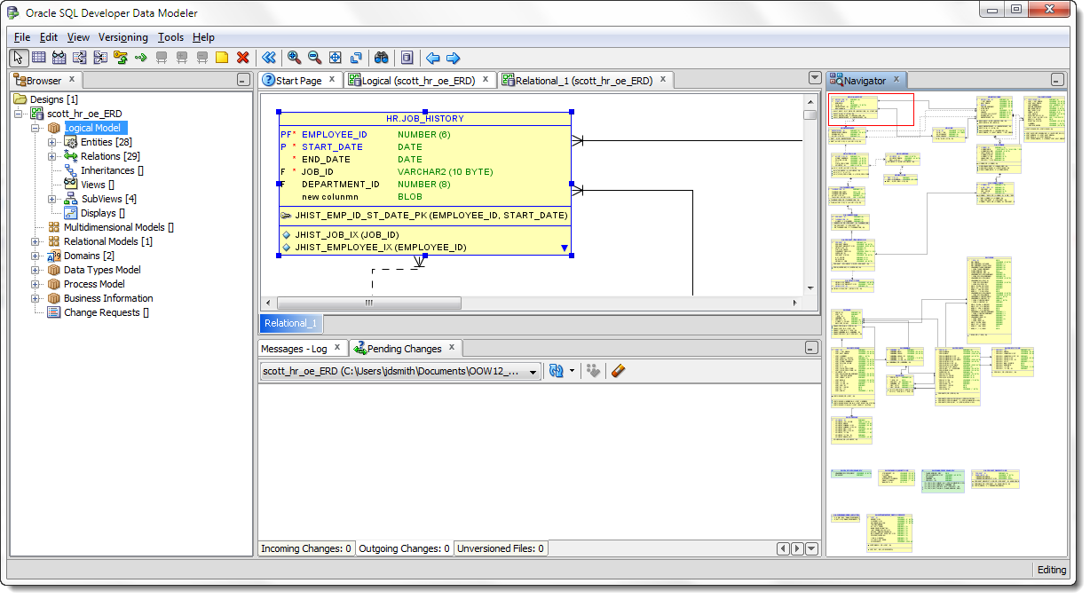Expand the Relational Models [1] node
The image size is (1090, 599).
(x=36, y=241)
